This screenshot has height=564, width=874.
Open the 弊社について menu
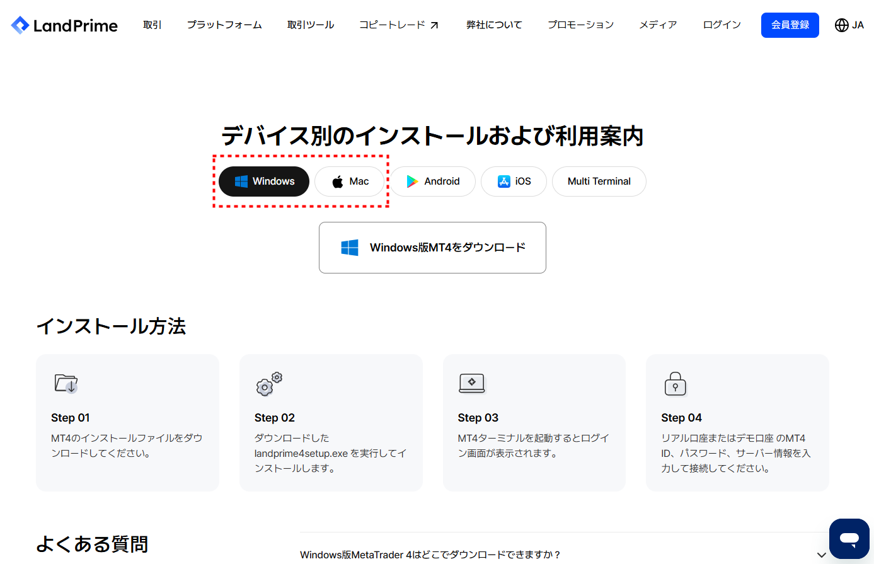point(494,25)
